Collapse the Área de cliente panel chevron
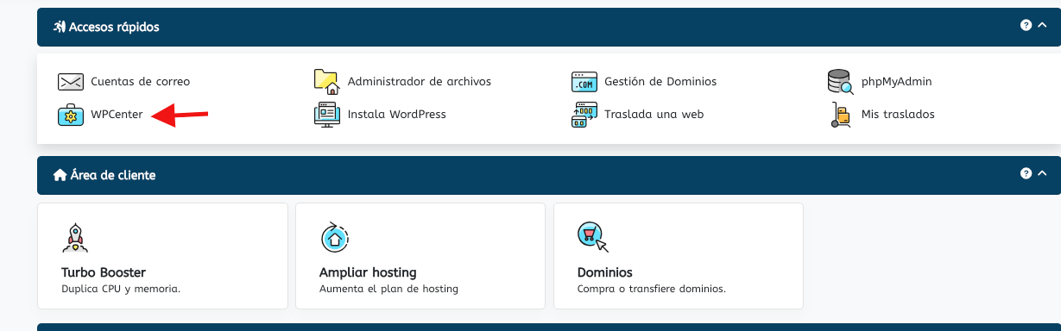Screen dimensions: 1061x331 tap(1042, 174)
